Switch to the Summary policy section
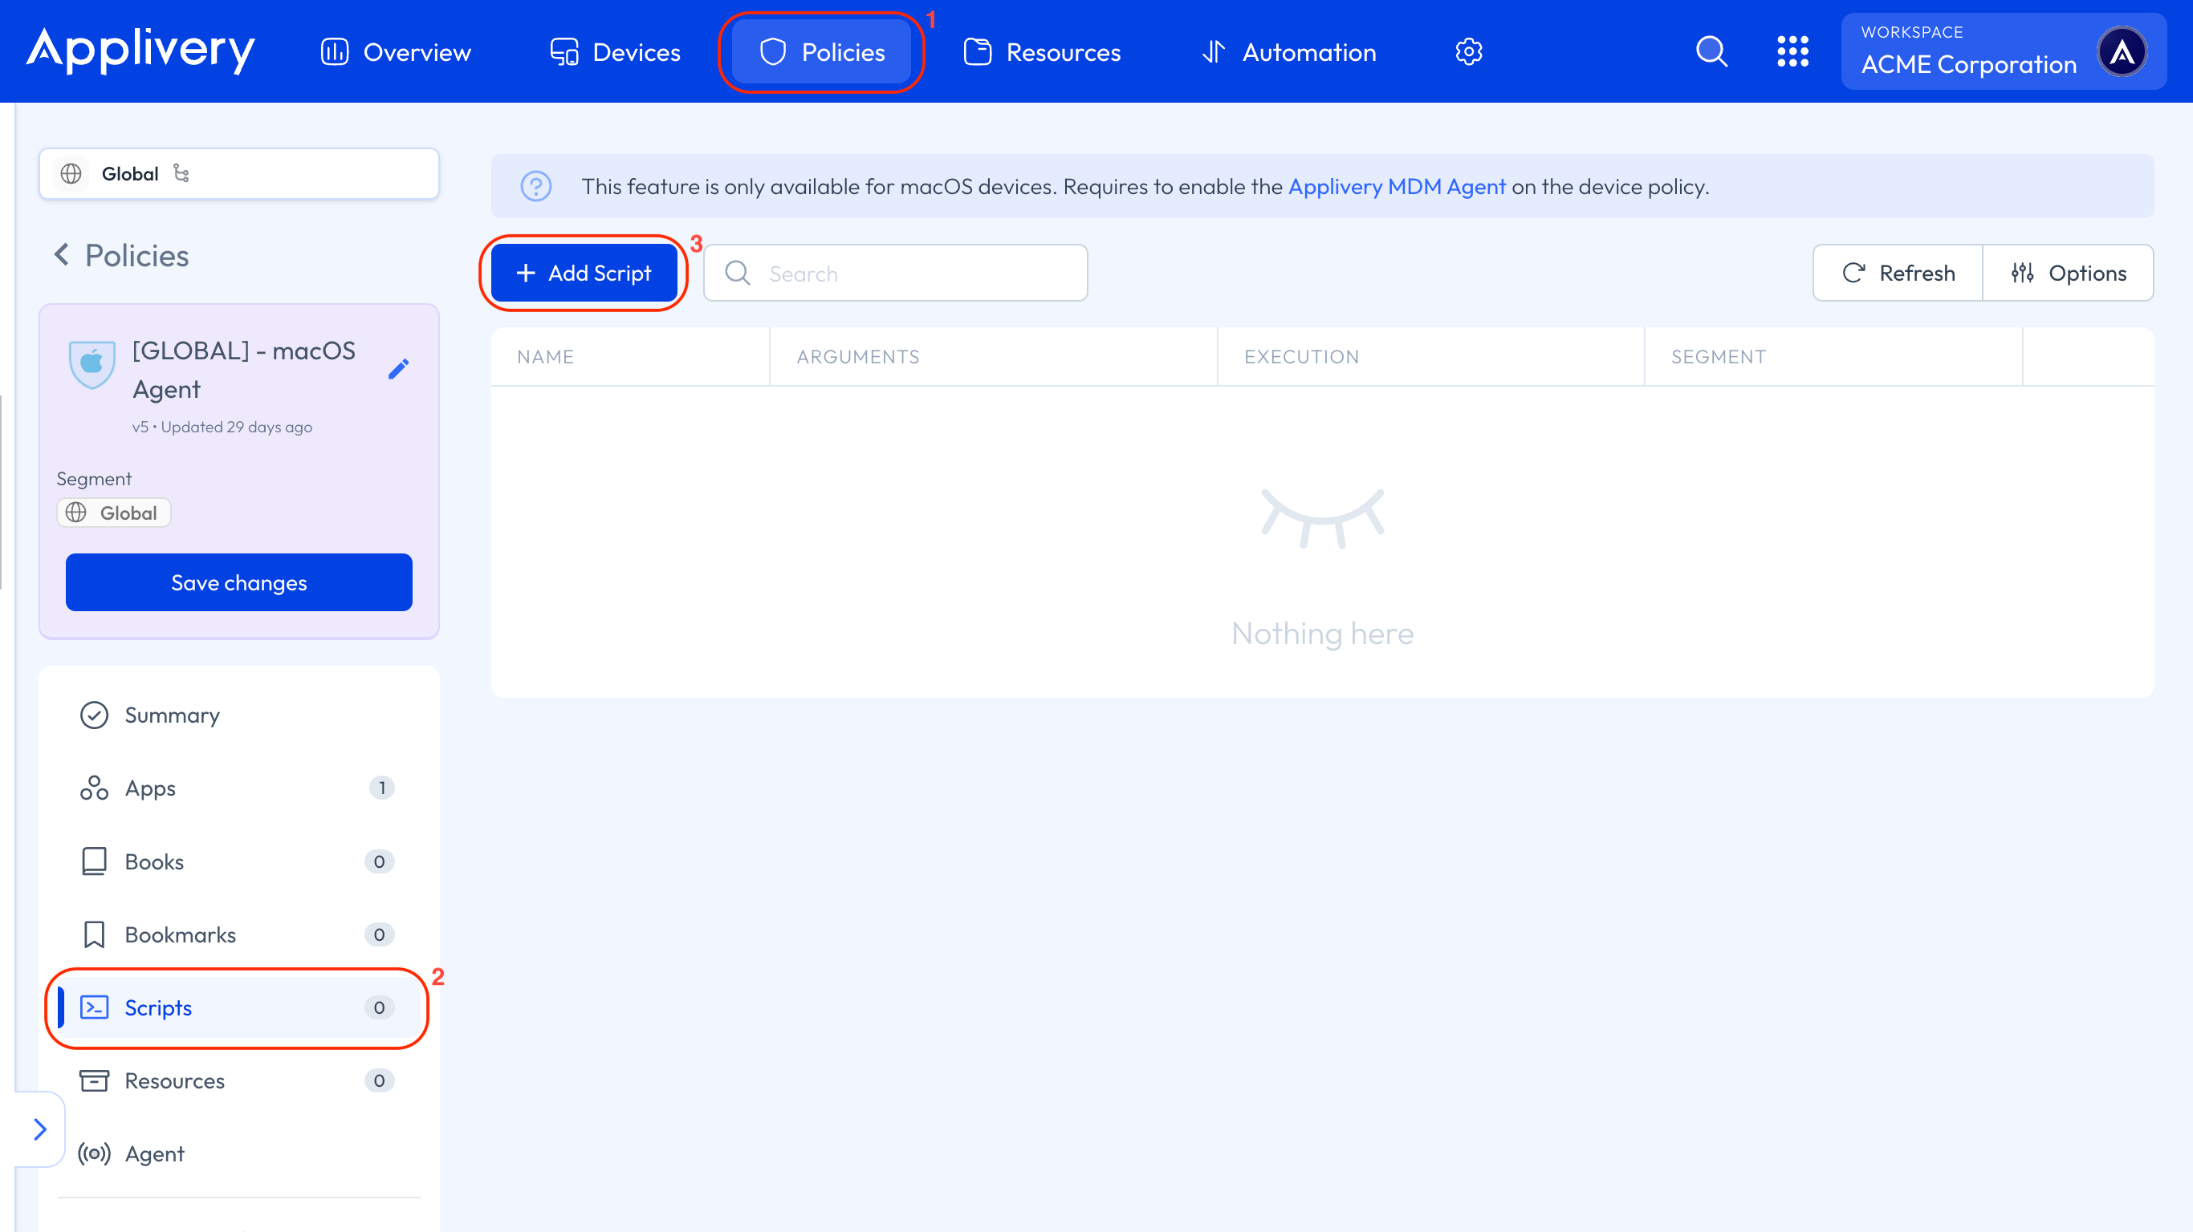Viewport: 2193px width, 1232px height. pos(172,715)
